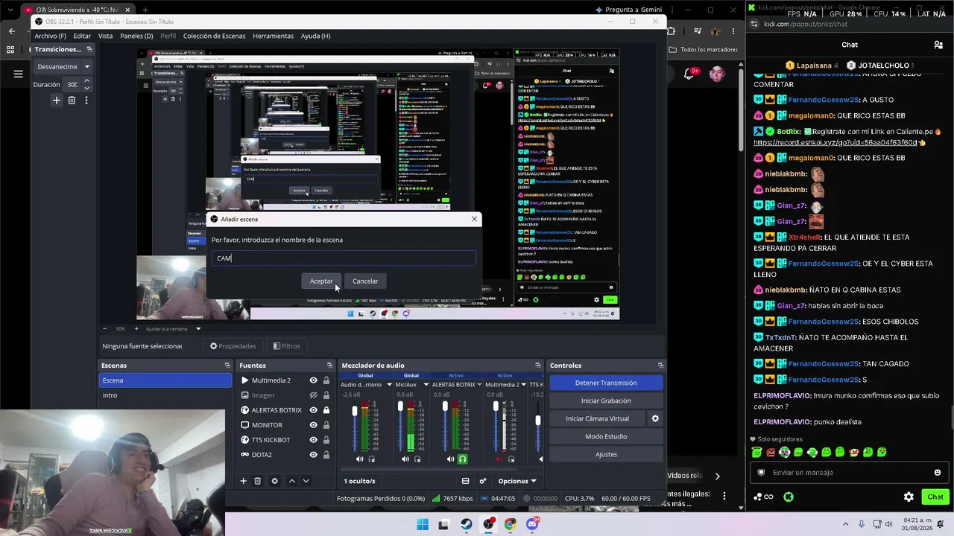Show hidden system tray icons chevron
Screen dimensions: 954x536
pos(844,524)
